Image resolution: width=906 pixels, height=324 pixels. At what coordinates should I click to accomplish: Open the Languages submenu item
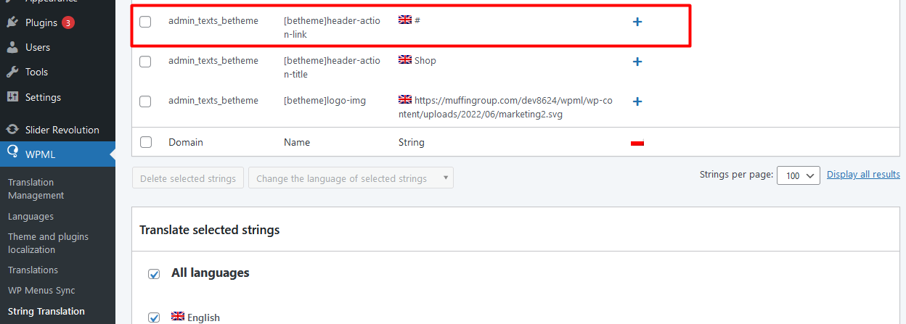(30, 216)
